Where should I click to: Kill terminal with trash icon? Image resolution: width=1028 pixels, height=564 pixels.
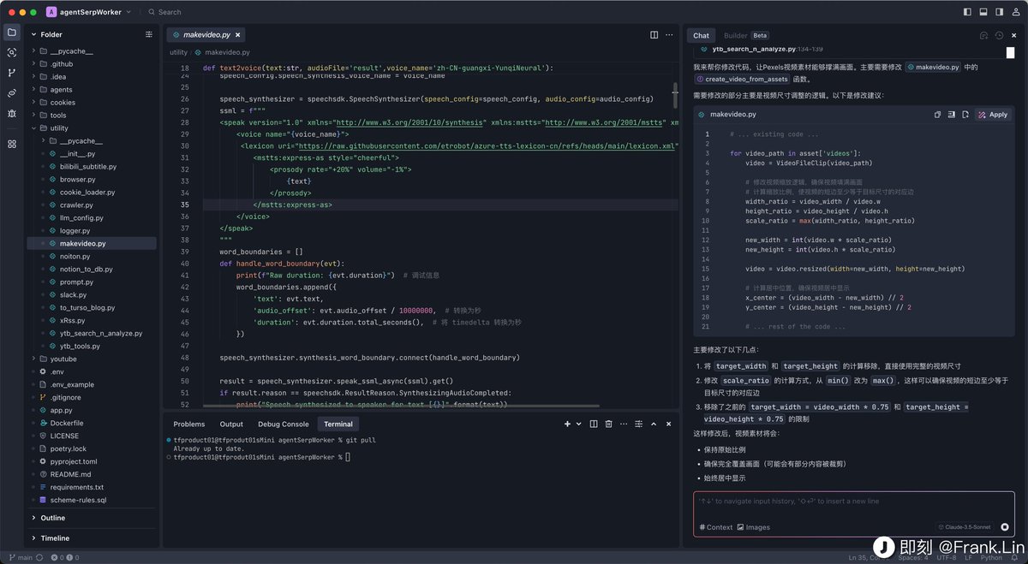click(609, 424)
